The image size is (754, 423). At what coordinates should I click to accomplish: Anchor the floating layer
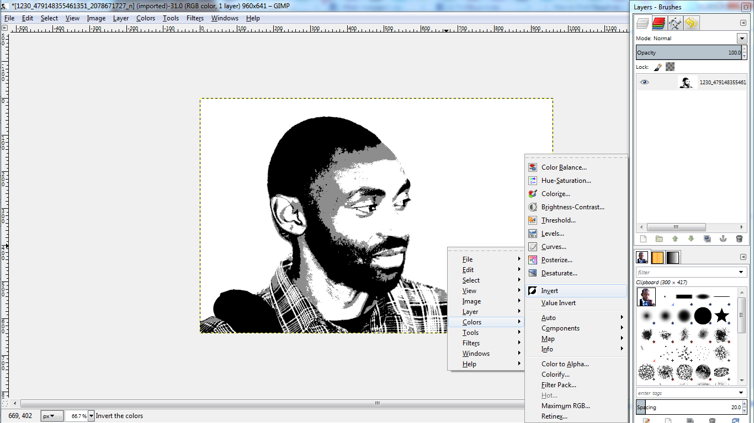click(723, 239)
